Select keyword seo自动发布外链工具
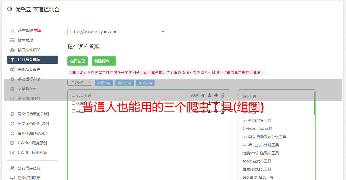This screenshot has height=180, width=346. 261,145
